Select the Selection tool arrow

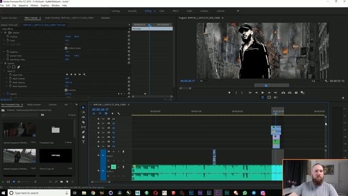pos(83,108)
